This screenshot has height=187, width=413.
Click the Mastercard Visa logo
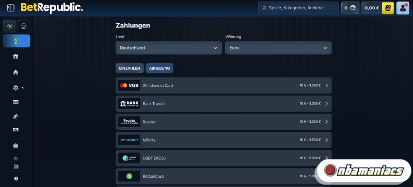[130, 85]
